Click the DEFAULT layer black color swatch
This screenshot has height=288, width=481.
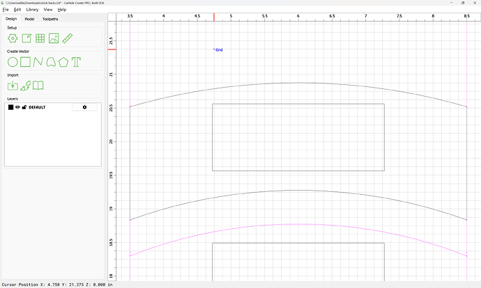10,107
